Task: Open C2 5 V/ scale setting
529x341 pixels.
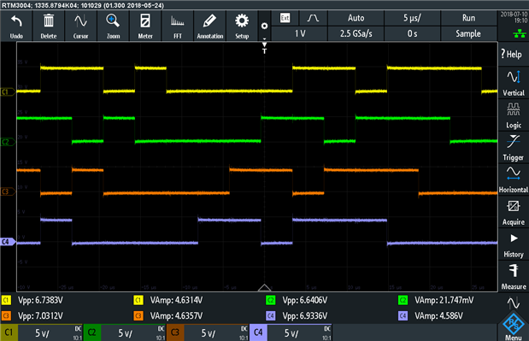Action: pyautogui.click(x=133, y=333)
